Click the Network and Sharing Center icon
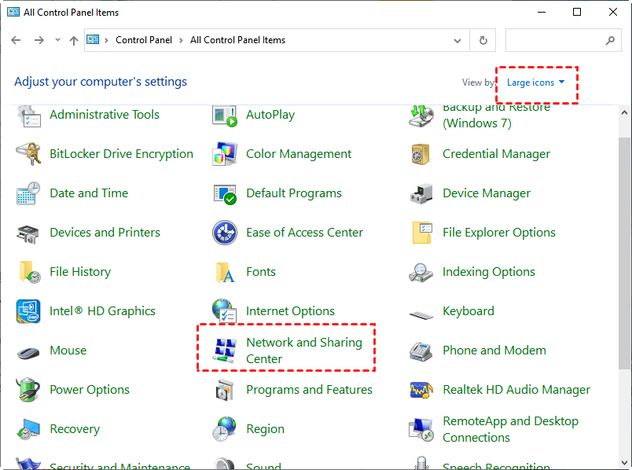The width and height of the screenshot is (632, 470). (x=225, y=351)
